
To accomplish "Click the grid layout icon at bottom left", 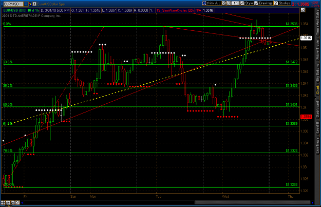I will point(3,203).
